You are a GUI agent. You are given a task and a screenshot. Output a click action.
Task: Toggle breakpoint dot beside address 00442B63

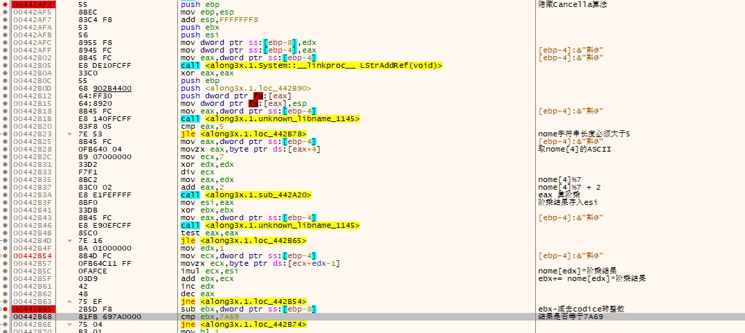pos(6,301)
